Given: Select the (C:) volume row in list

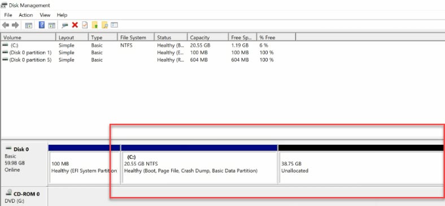Looking at the screenshot, I should click(x=148, y=45).
